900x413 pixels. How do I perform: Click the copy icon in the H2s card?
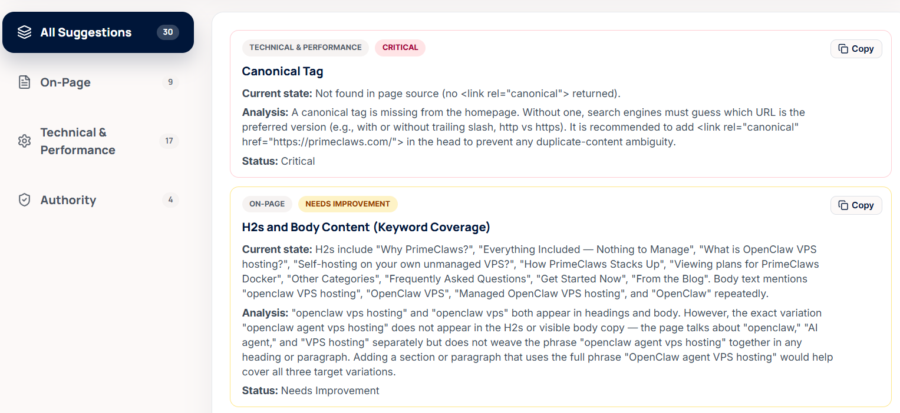pos(843,205)
